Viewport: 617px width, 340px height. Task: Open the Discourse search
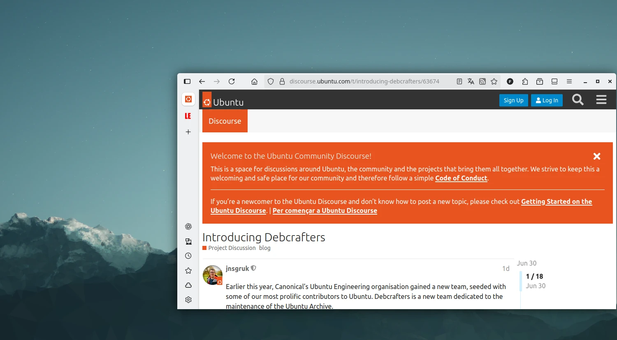point(578,99)
